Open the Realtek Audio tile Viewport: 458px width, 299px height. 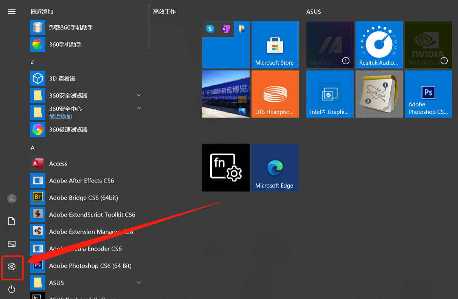click(x=379, y=45)
